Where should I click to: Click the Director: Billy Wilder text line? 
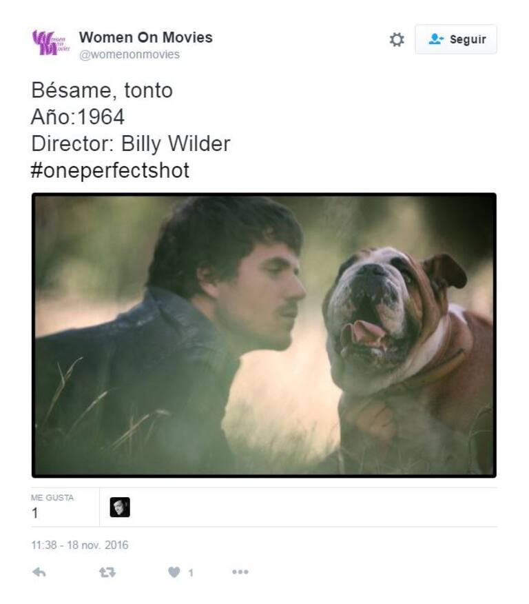click(x=131, y=143)
